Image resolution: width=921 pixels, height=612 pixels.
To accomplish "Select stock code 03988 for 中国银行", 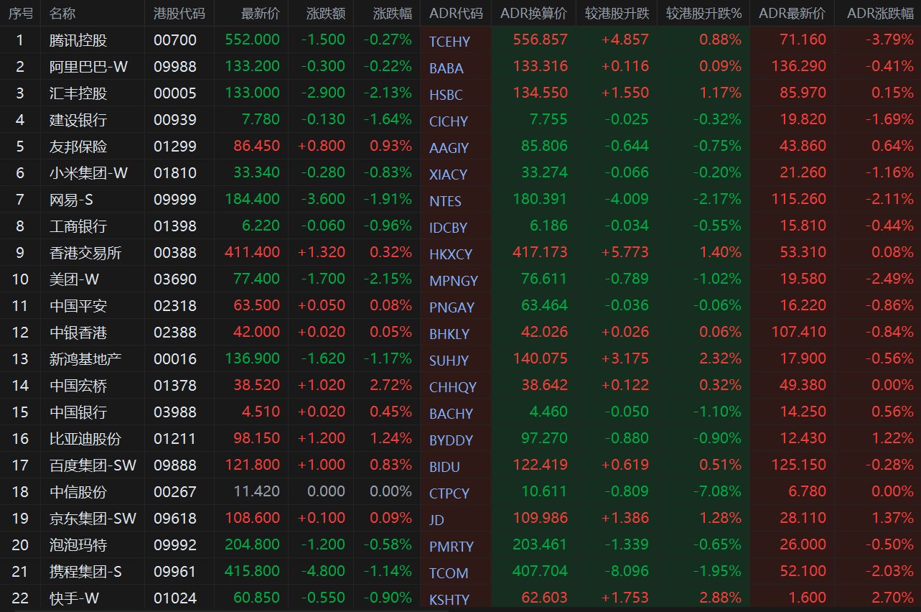I will [175, 412].
